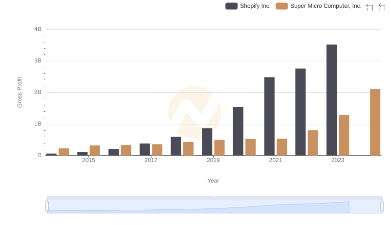Click left handle of the range slider
Screen dimensions: 391x225
click(x=47, y=206)
